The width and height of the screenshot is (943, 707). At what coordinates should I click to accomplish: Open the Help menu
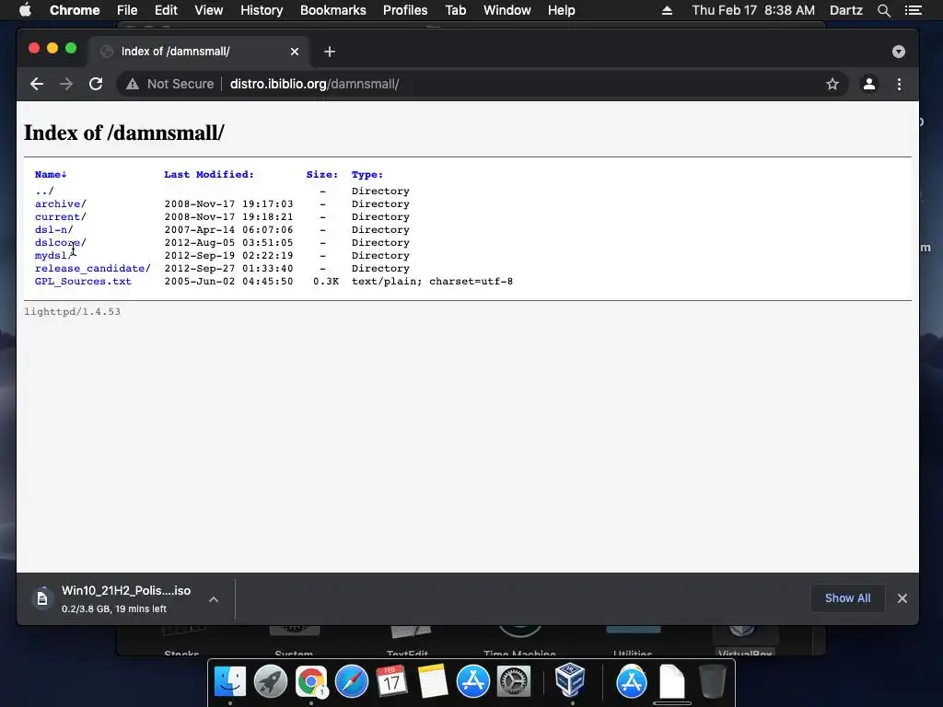click(x=561, y=10)
